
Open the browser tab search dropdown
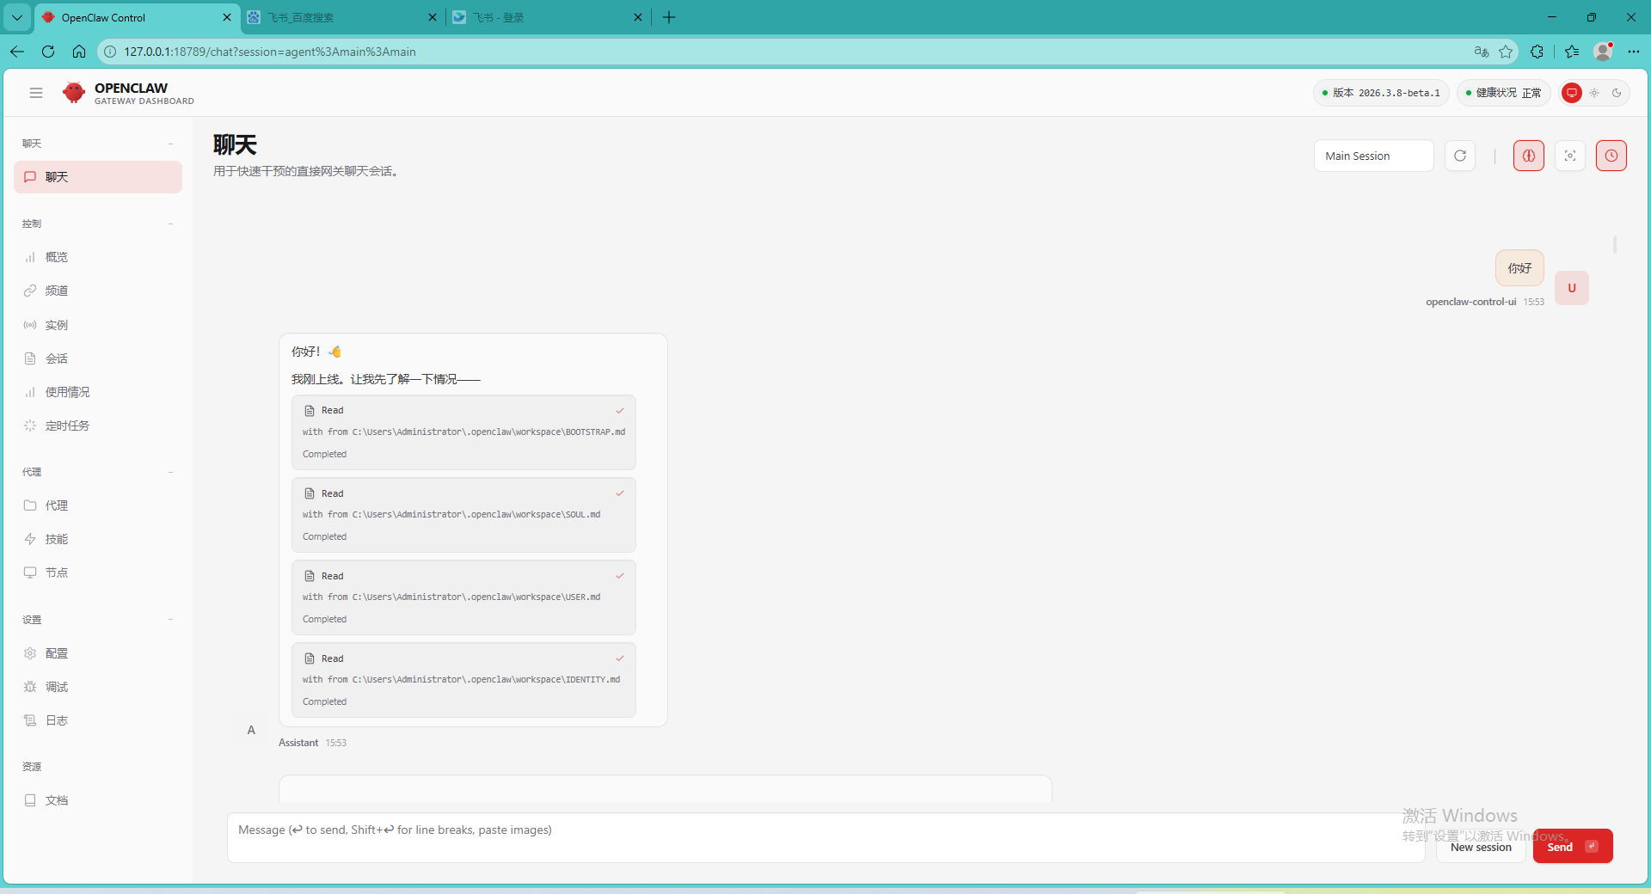tap(17, 17)
